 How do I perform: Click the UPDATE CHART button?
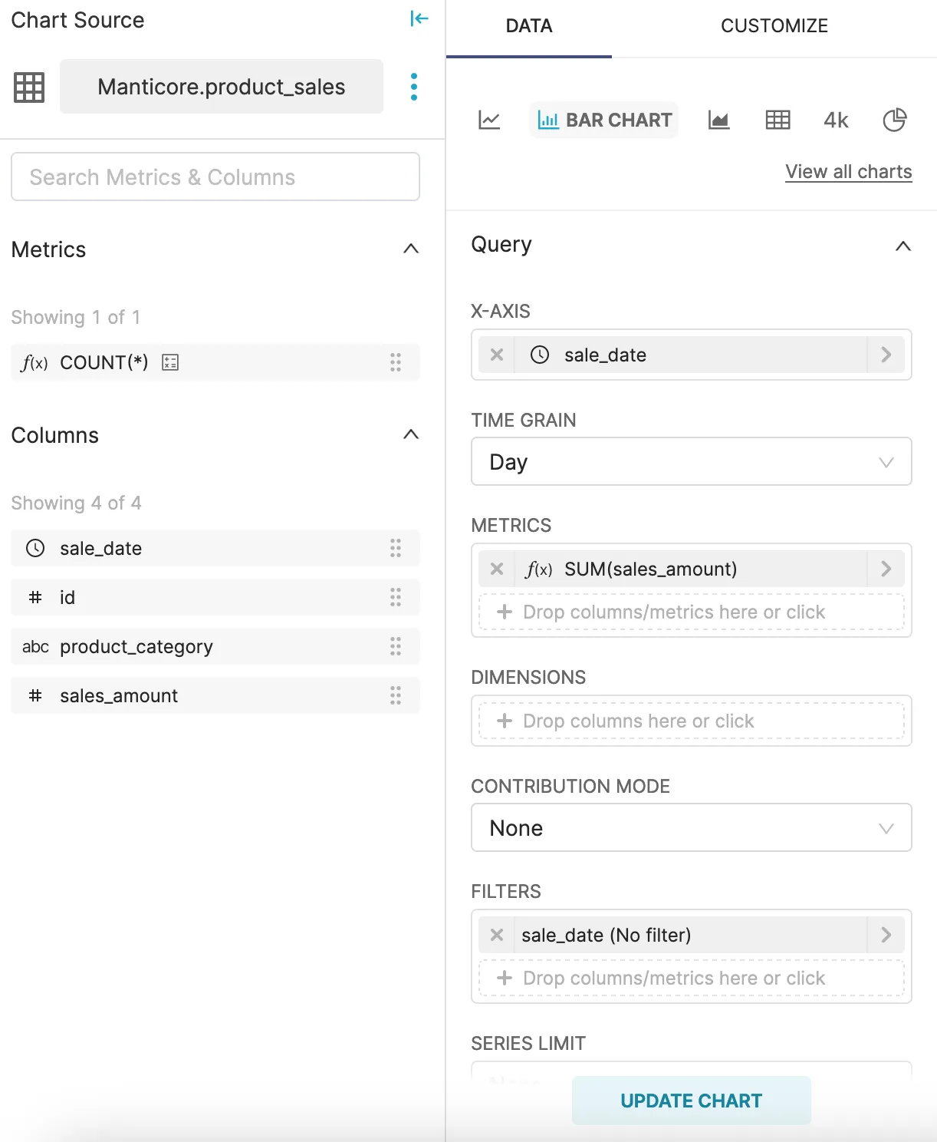click(690, 1100)
